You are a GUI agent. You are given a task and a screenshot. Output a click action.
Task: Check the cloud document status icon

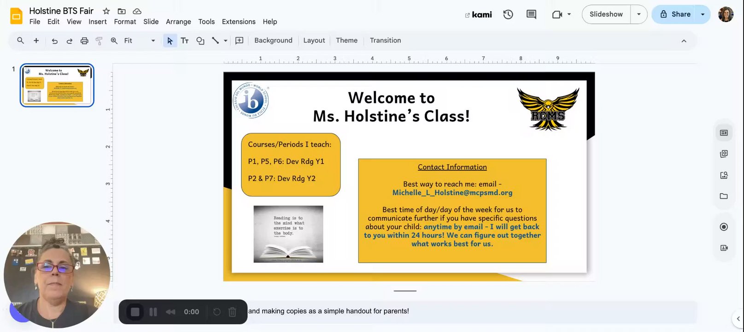pos(137,11)
